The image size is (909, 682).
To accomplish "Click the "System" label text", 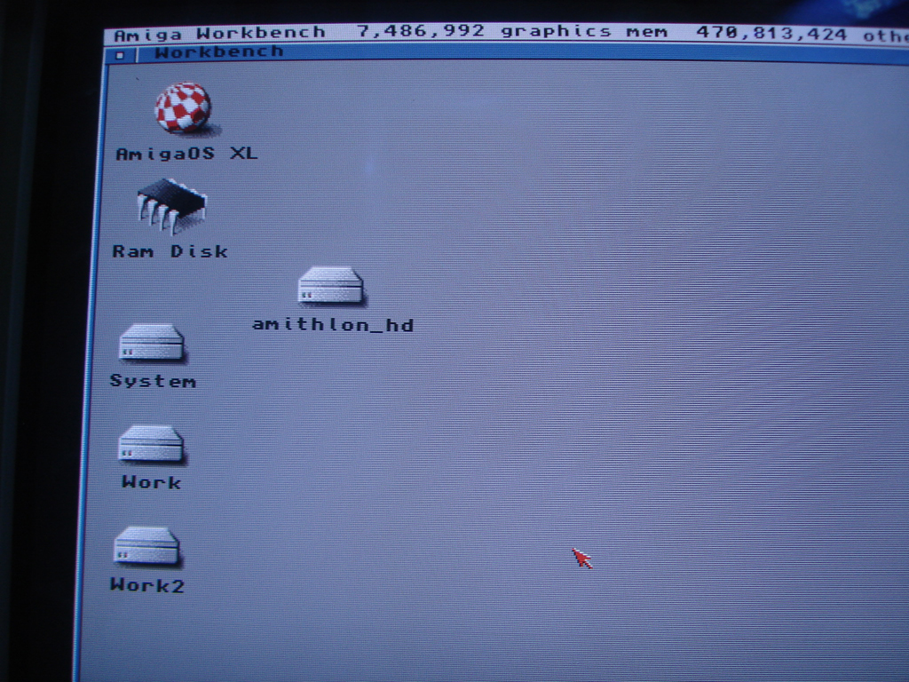I will coord(154,381).
